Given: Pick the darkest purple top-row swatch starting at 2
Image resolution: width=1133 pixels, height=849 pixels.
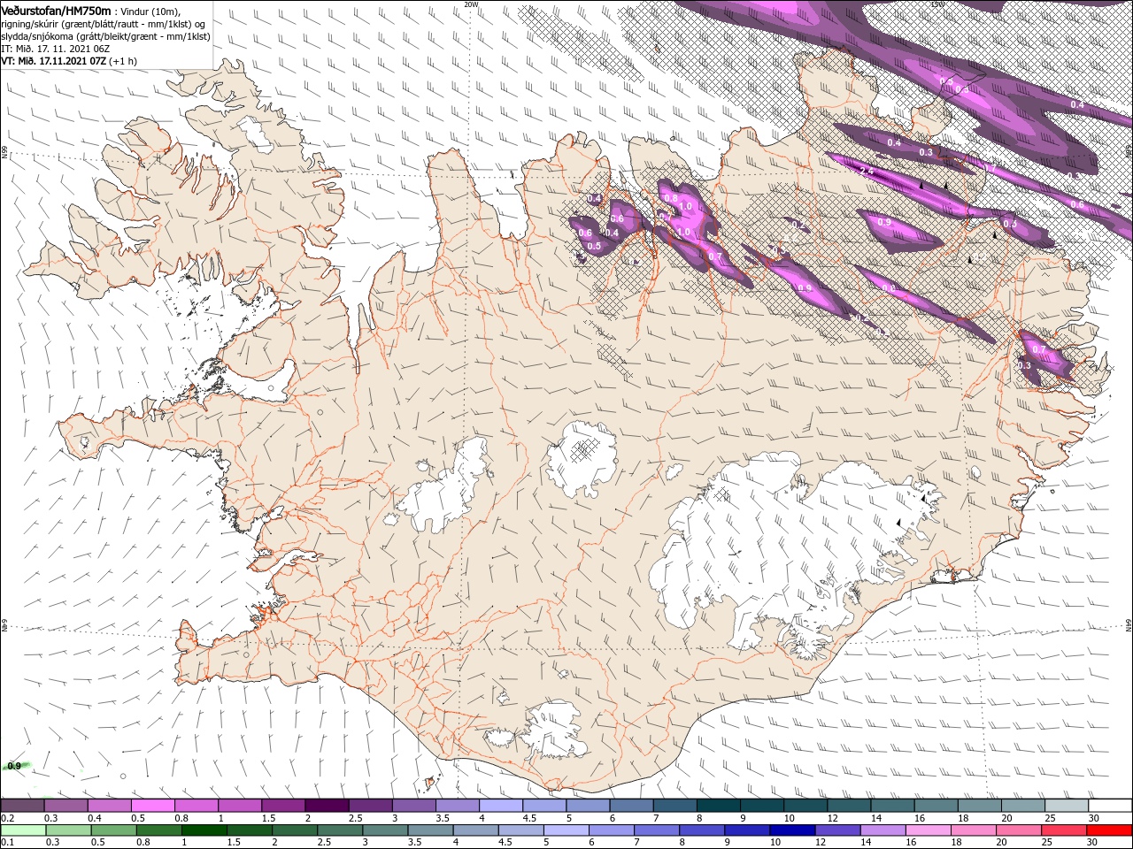Looking at the screenshot, I should coord(326,806).
